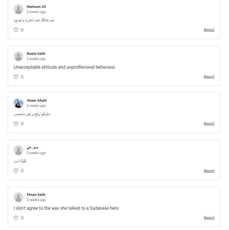Image resolution: width=229 pixels, height=230 pixels.
Task: Click the name Rawia Salih
Action: pos(36,54)
